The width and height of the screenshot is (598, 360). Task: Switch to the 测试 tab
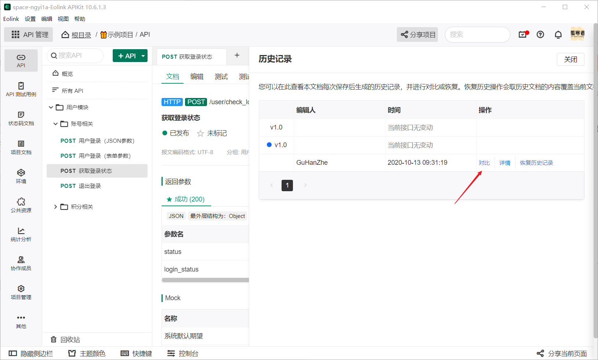point(221,76)
